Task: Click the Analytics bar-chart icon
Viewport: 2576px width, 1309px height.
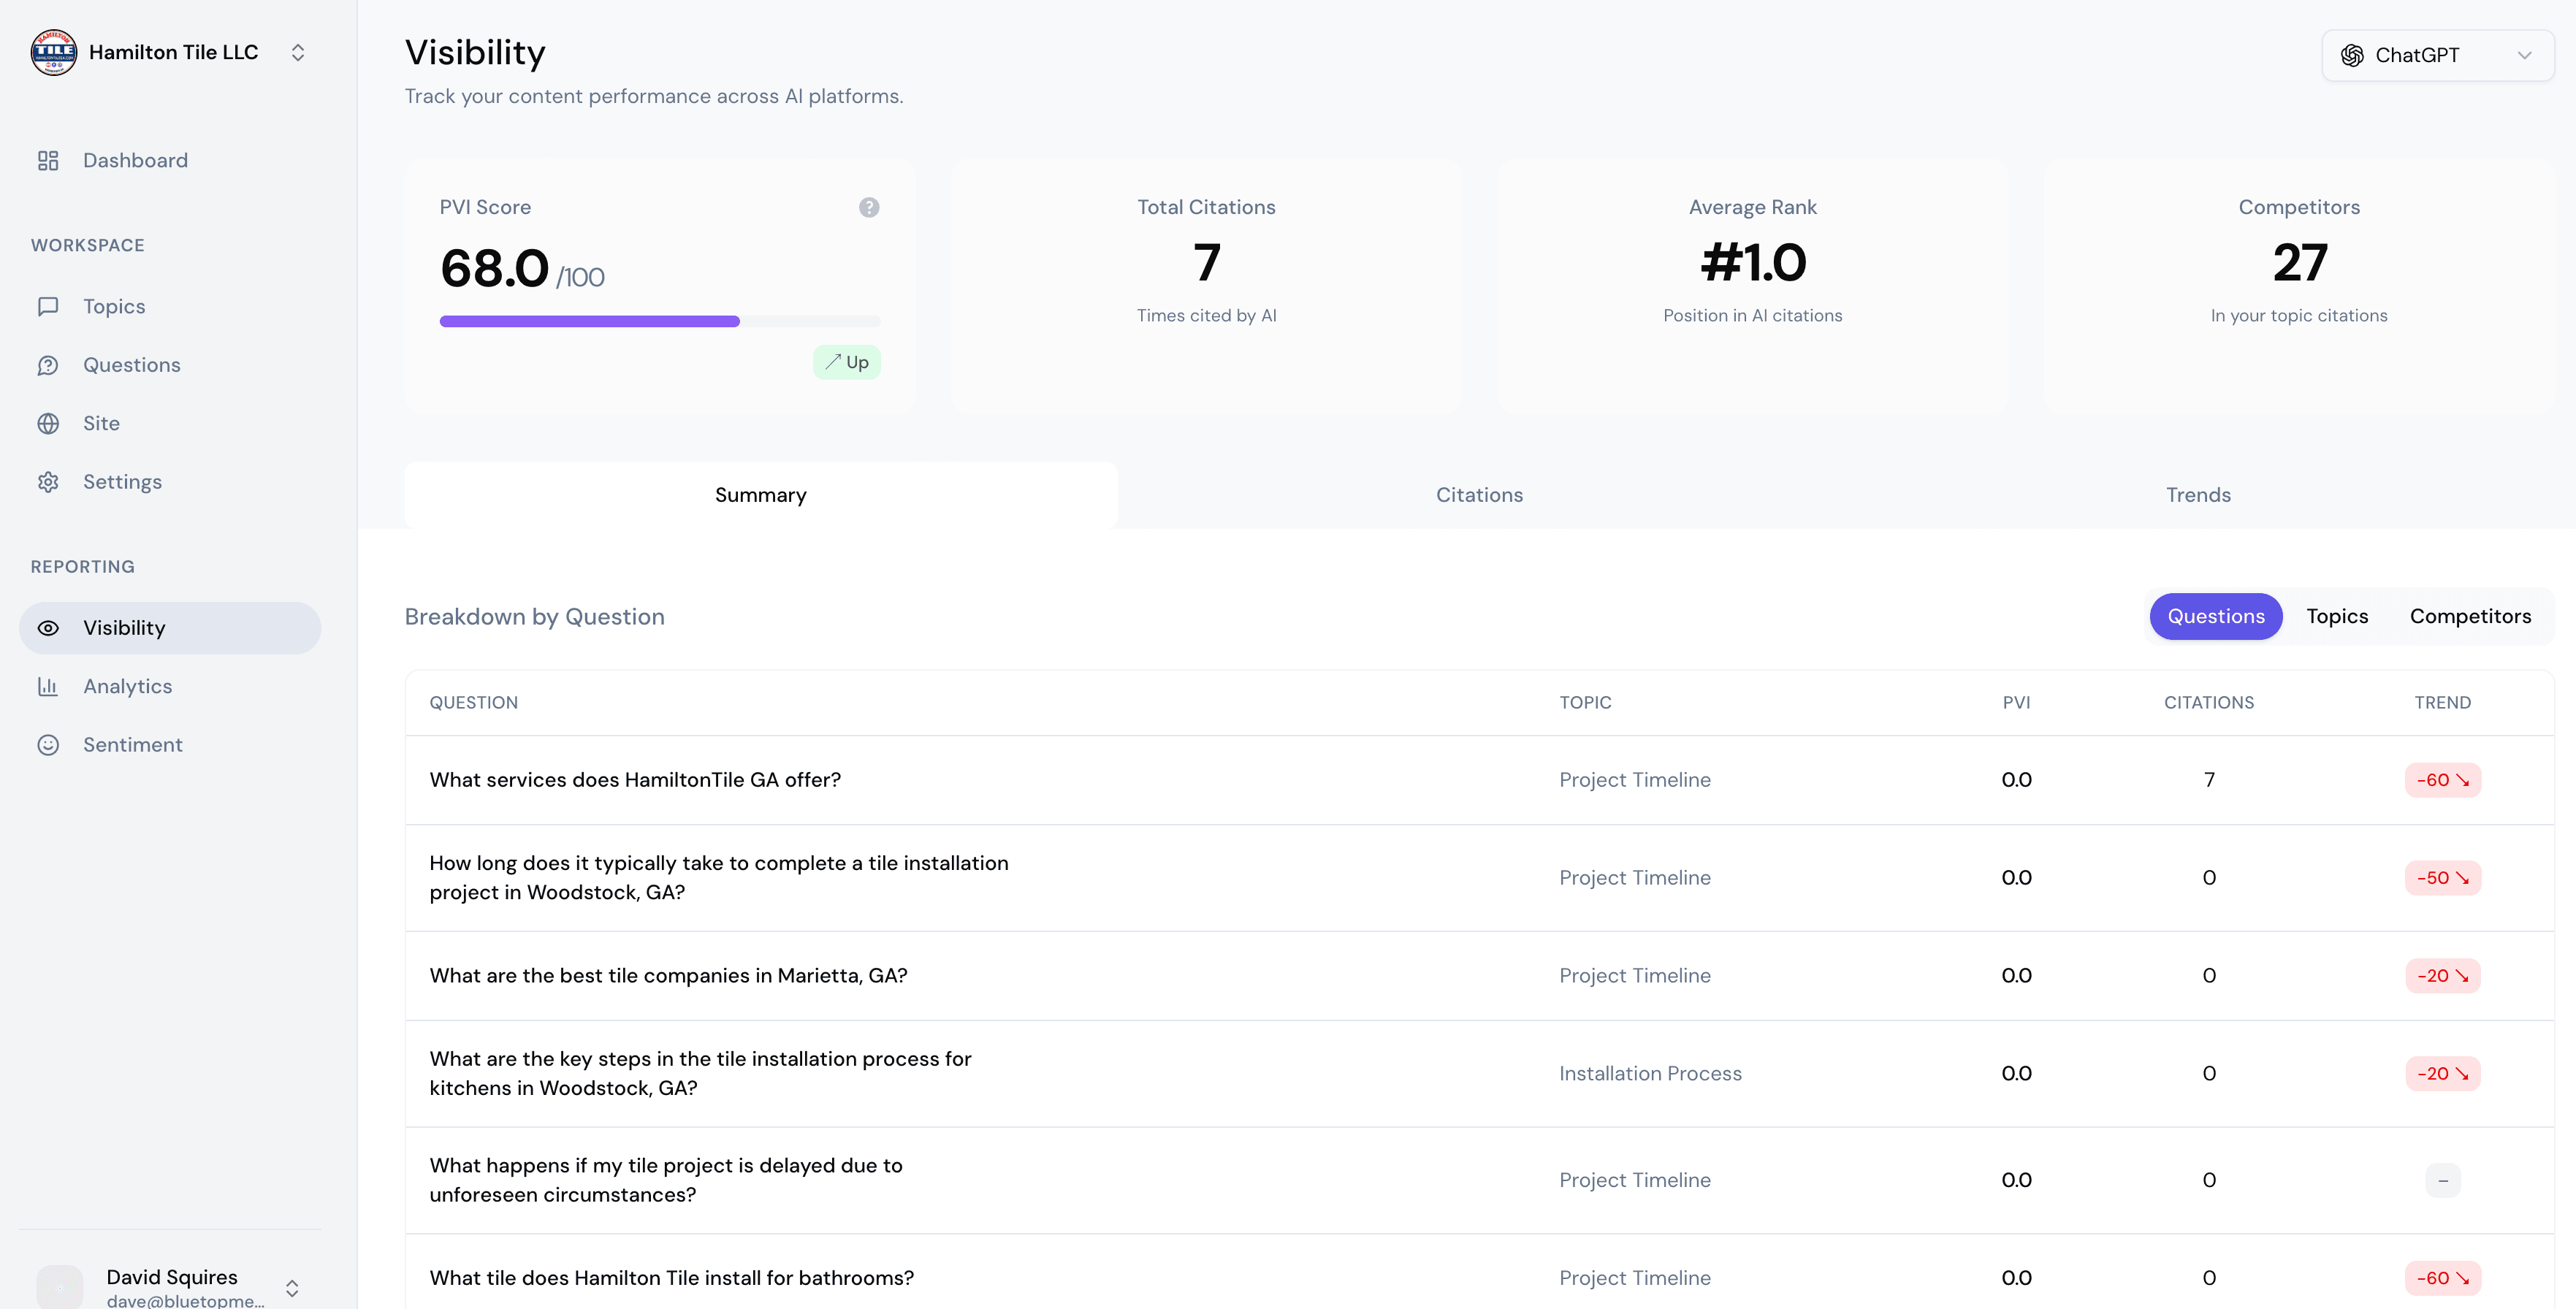Action: pyautogui.click(x=50, y=686)
